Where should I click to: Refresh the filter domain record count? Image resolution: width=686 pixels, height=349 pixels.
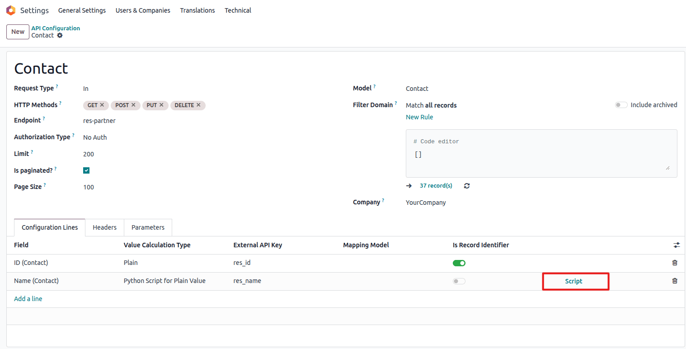point(467,186)
